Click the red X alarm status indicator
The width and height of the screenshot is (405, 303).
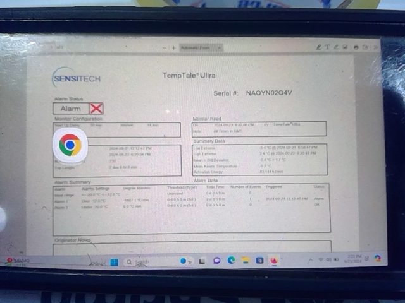[96, 109]
